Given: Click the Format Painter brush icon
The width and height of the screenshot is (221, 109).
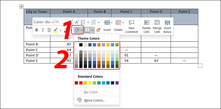Looking at the screenshot, I should click(98, 30).
